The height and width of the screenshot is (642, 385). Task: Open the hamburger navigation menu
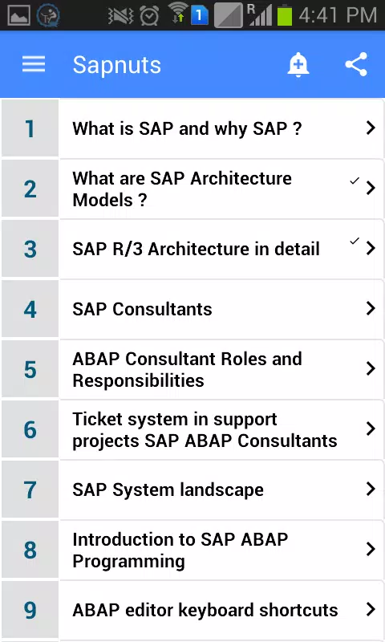coord(34,64)
